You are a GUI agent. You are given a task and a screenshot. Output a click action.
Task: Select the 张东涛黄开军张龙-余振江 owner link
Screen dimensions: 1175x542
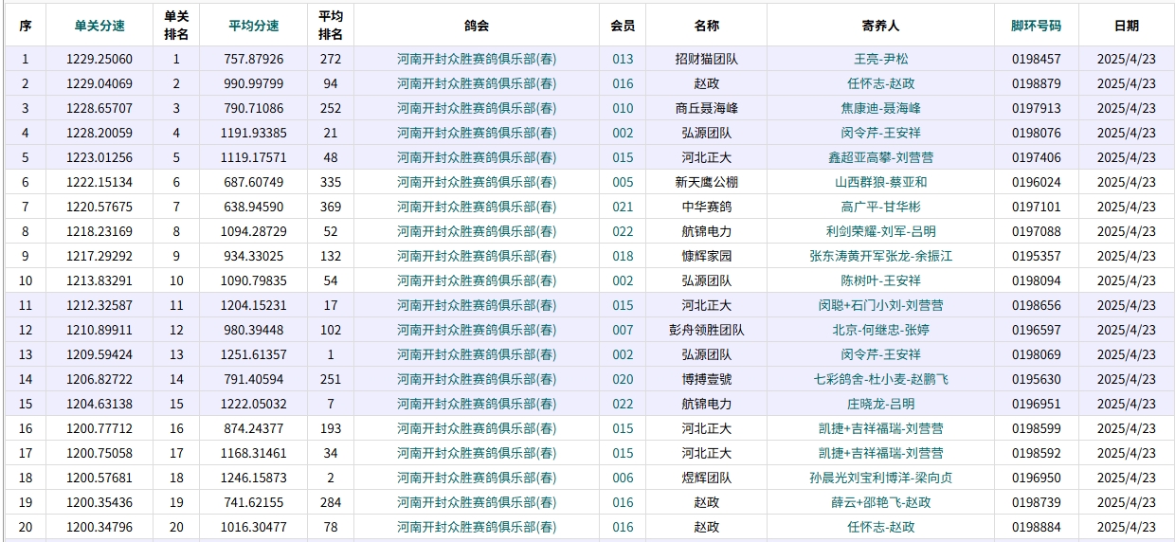[880, 256]
